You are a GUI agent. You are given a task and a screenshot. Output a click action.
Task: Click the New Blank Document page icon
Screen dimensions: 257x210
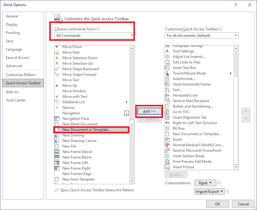[x=57, y=124]
